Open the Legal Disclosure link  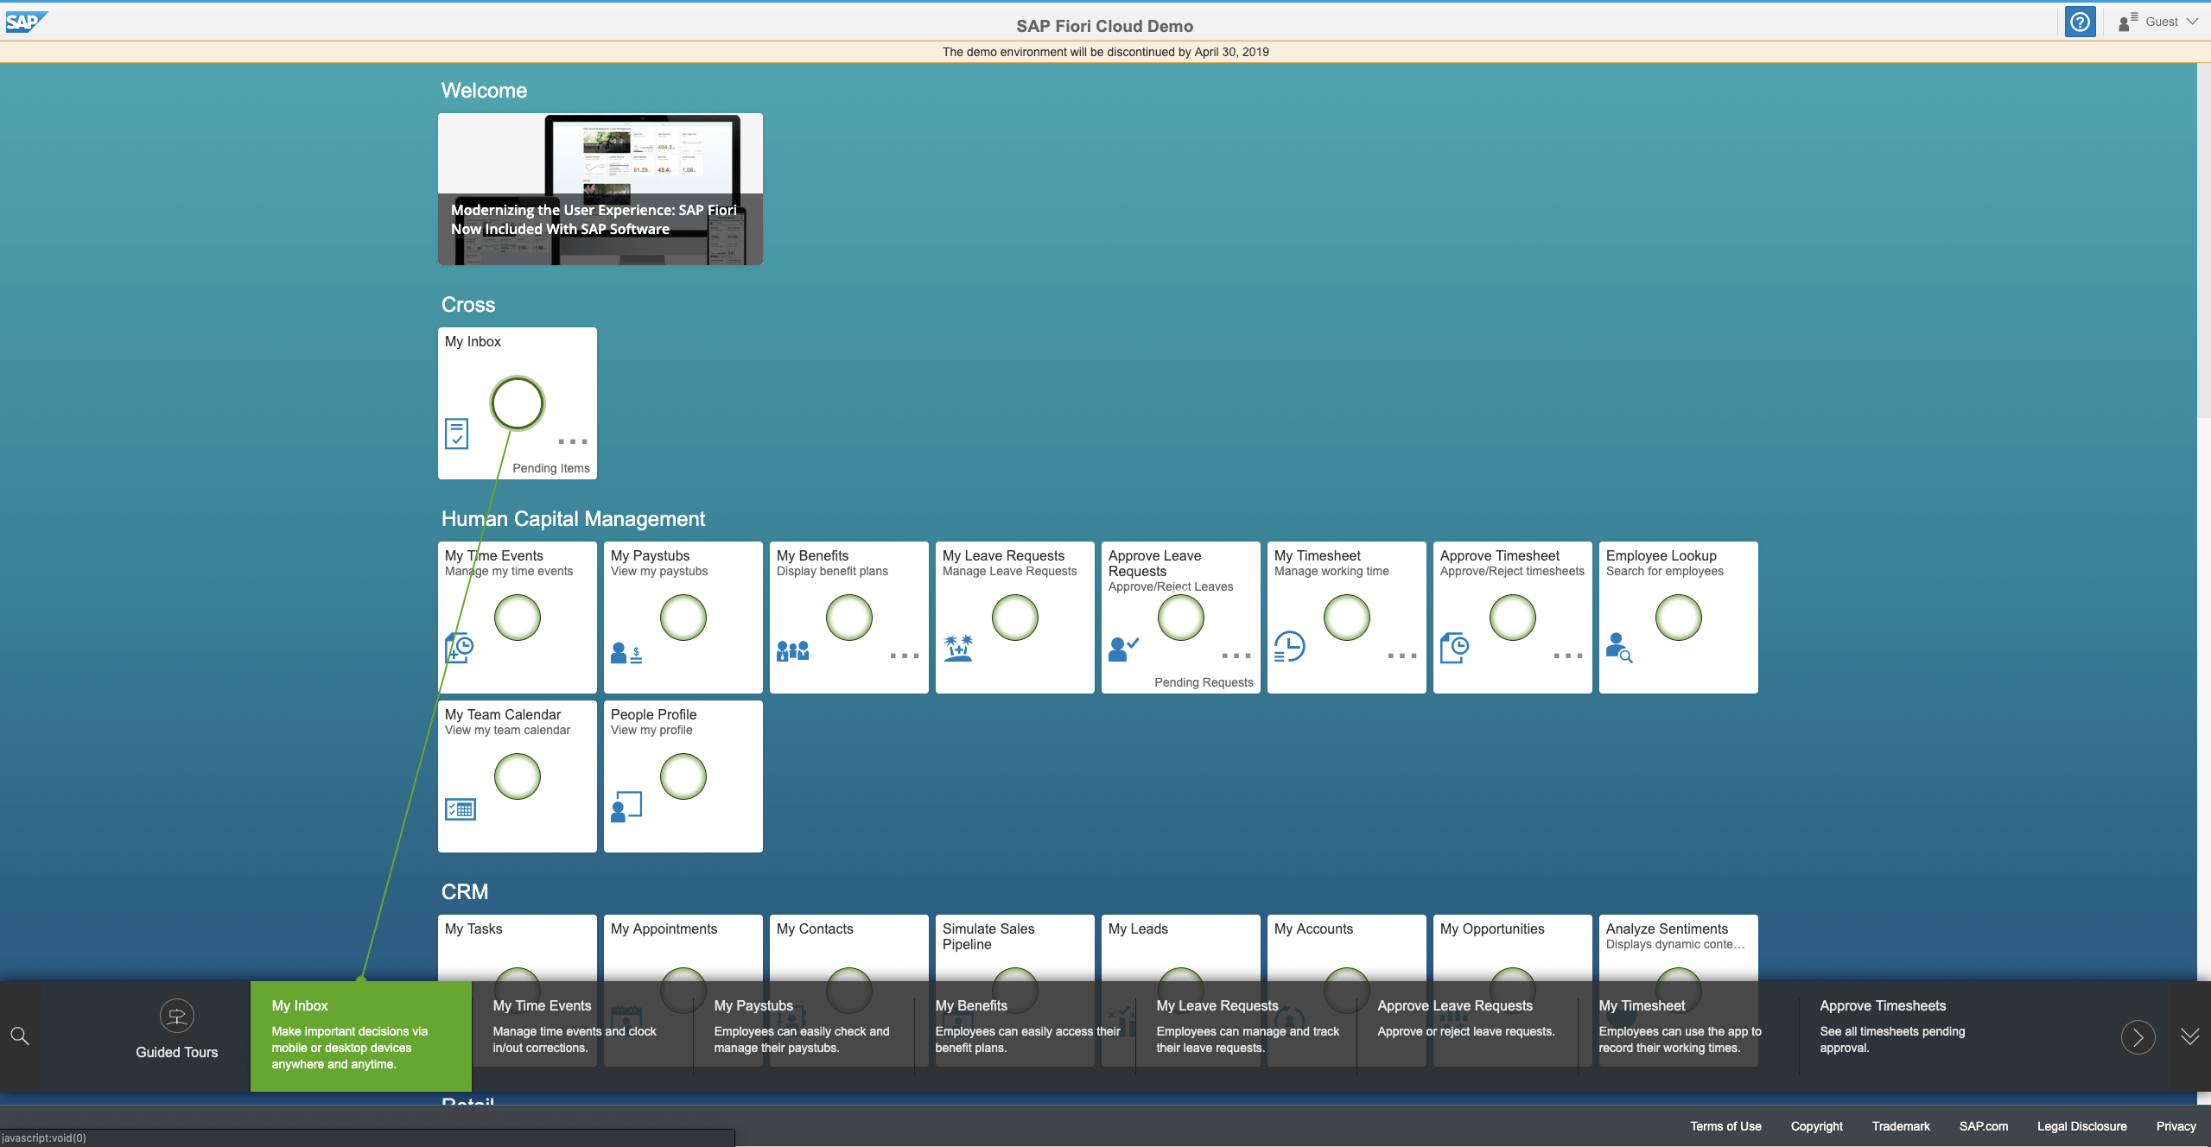pyautogui.click(x=2081, y=1126)
